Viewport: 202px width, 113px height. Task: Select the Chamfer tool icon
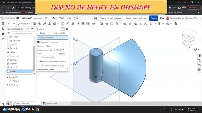click(x=68, y=24)
